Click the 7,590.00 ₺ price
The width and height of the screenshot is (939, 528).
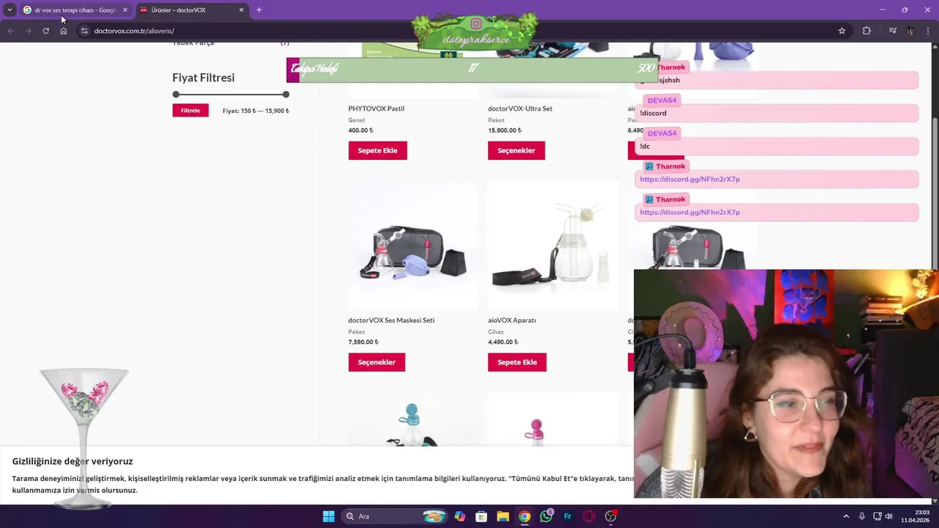[363, 342]
